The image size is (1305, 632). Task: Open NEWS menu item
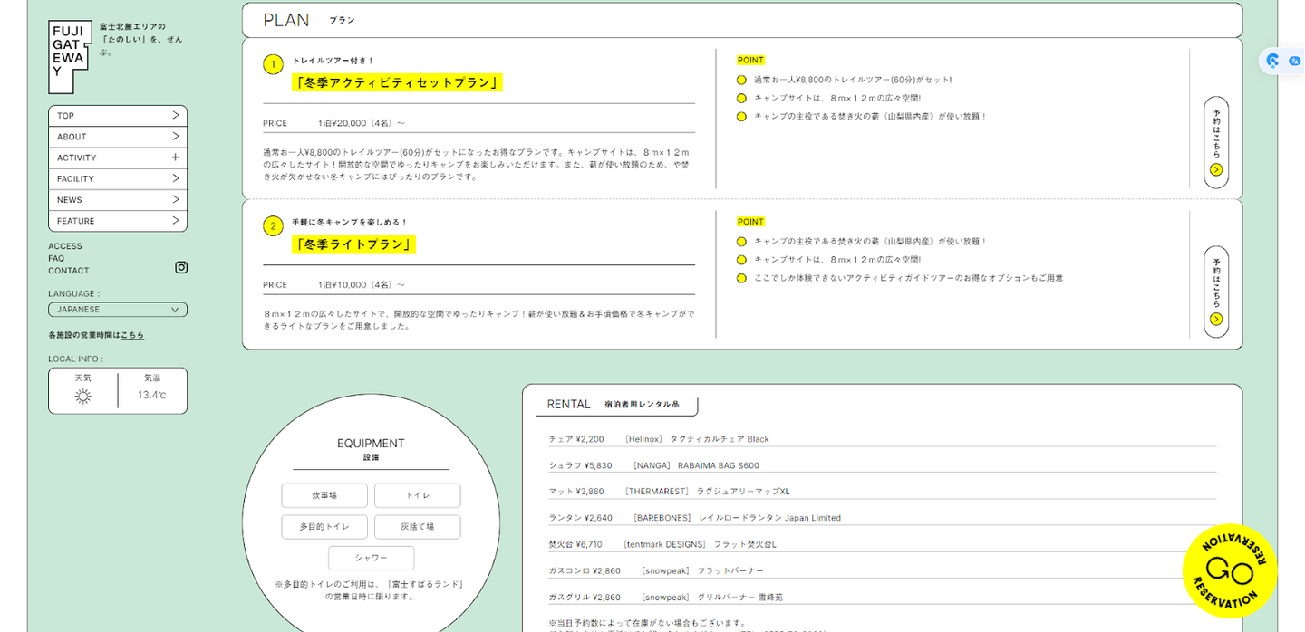pos(118,200)
